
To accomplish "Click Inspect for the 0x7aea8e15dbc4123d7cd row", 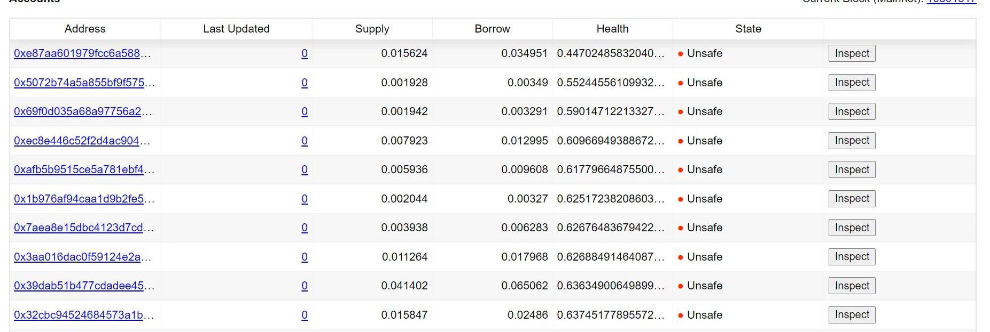I will click(x=852, y=228).
